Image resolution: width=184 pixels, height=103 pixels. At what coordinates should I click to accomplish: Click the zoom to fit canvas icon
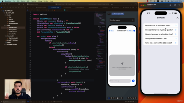pos(133,98)
